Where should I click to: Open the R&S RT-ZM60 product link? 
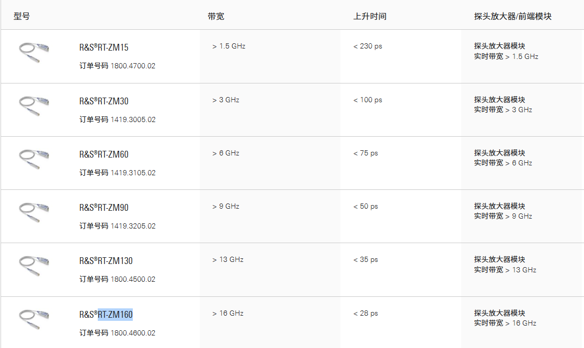[x=104, y=154]
